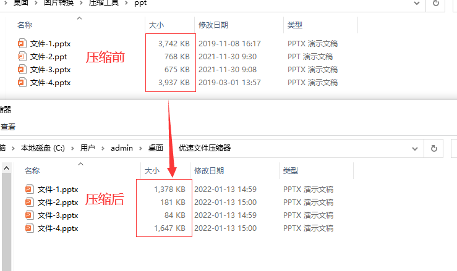Viewport: 457px width, 271px height.
Task: Sort by 类型 column in the 优速文件压缩器 window
Action: 290,170
